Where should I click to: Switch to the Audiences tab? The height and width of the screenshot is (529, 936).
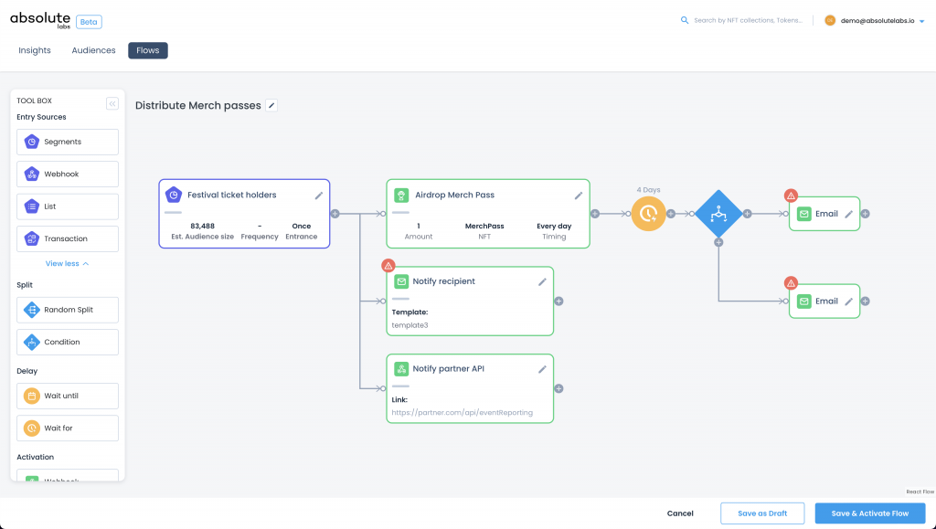point(94,50)
